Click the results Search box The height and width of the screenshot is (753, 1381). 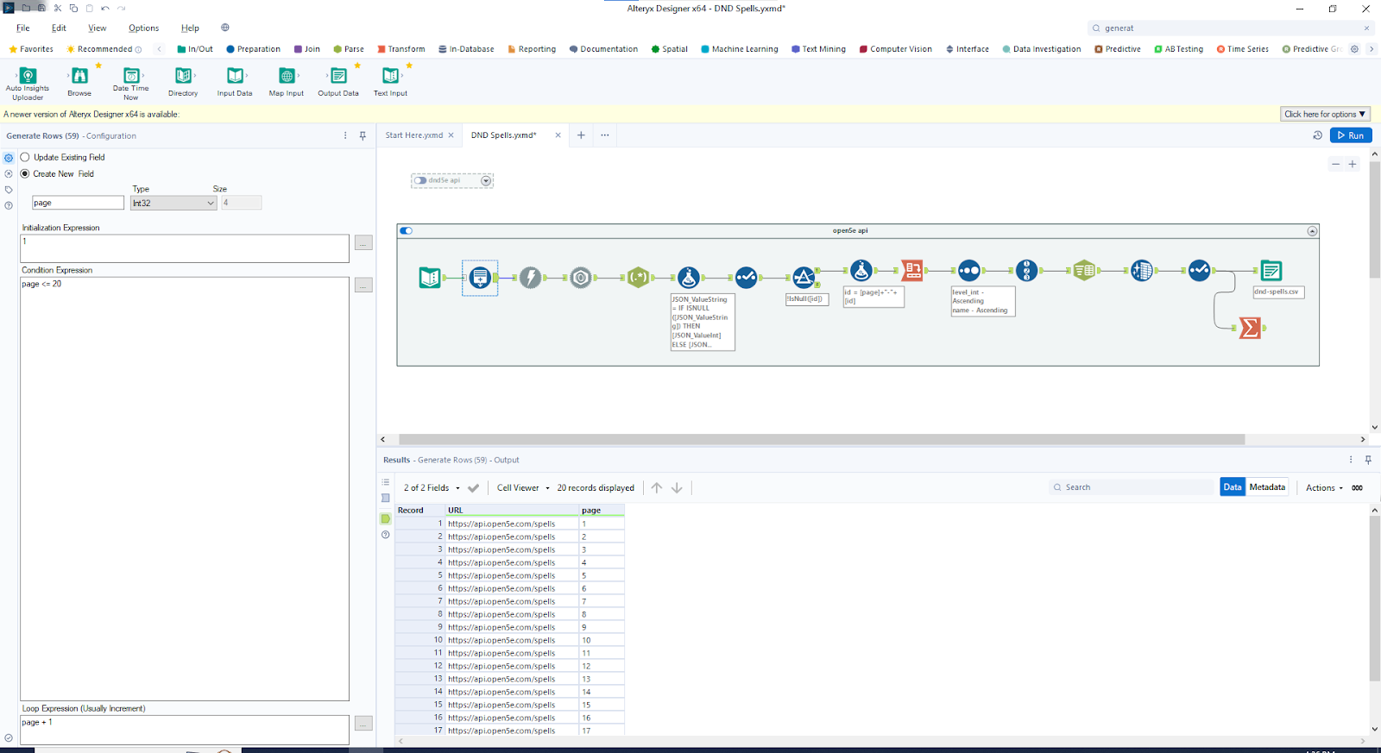point(1132,487)
